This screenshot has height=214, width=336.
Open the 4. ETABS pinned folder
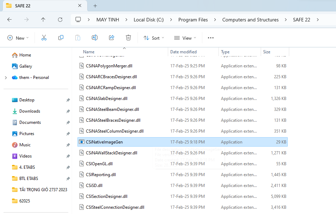point(27,167)
